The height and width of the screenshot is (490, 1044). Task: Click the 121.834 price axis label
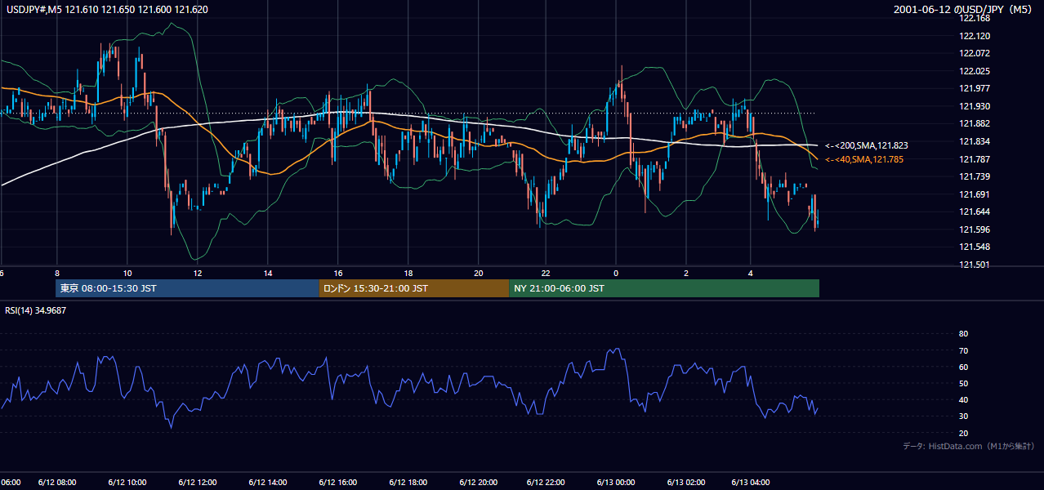coord(975,141)
